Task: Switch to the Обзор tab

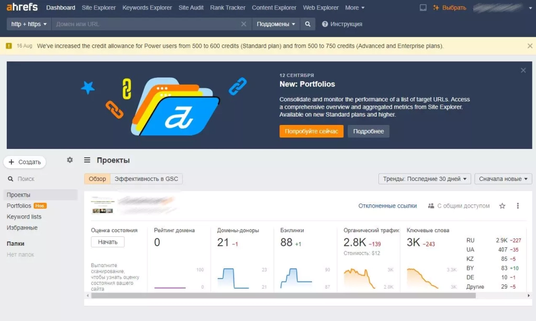Action: 97,179
